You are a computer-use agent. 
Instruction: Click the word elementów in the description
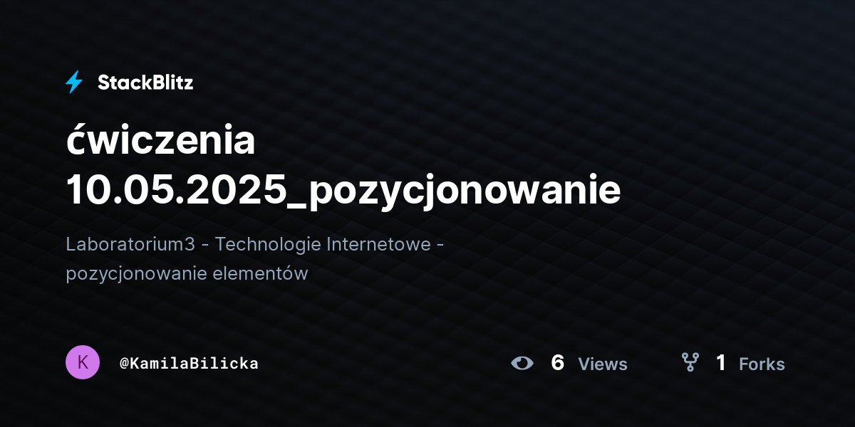tap(261, 273)
